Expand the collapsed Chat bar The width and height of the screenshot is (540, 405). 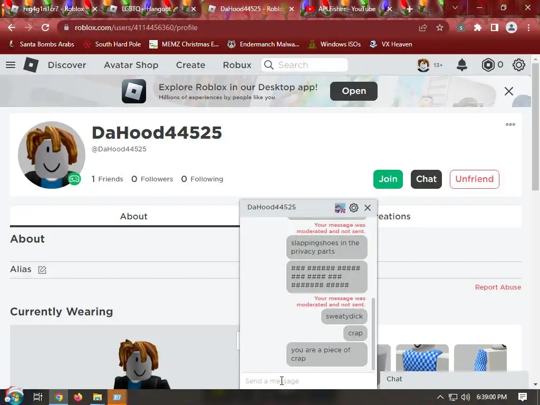click(454, 379)
